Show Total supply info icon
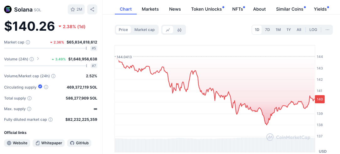Viewport: 340px width, 154px height. [x=29, y=98]
